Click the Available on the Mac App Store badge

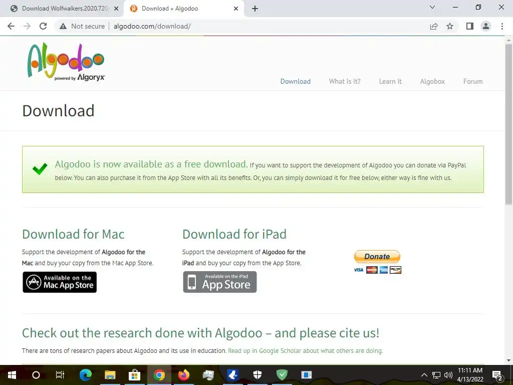point(60,282)
